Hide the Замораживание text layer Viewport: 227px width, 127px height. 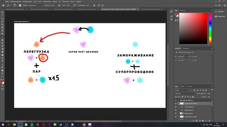[176, 110]
